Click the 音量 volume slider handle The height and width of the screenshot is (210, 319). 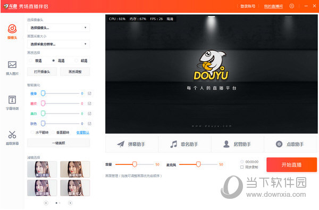tap(135, 164)
